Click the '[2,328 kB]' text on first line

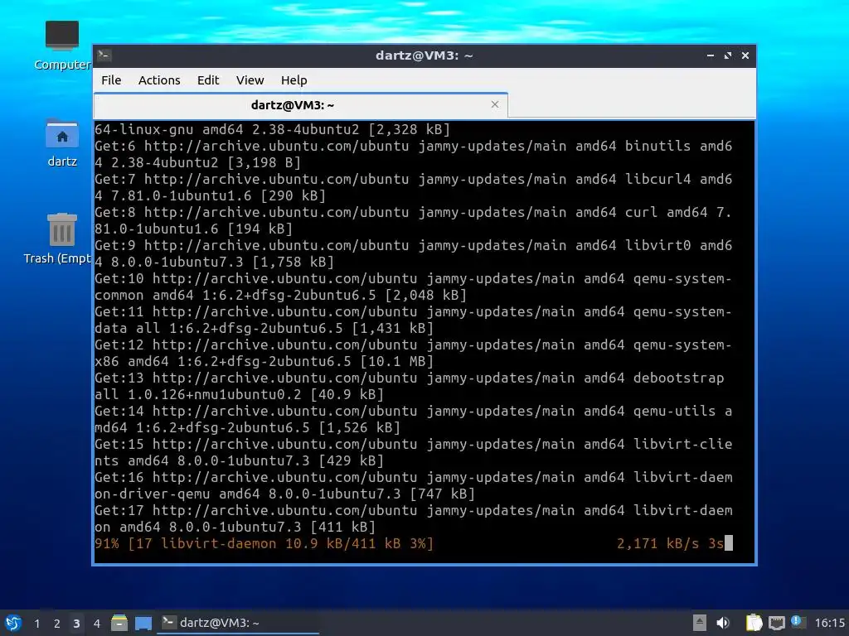(410, 129)
